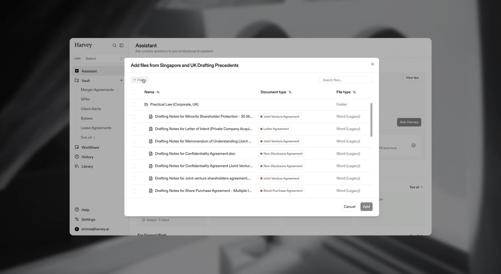Open History in the sidebar
This screenshot has height=274, width=501.
pos(87,157)
